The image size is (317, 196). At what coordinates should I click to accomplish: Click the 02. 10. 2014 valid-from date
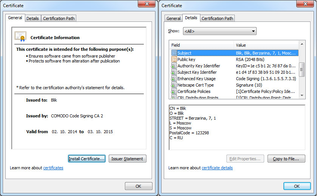click(x=64, y=132)
